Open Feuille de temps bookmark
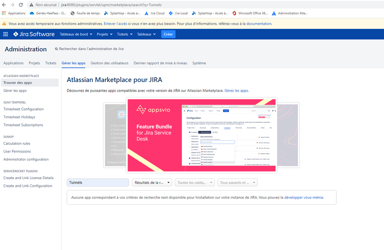The image size is (384, 250). click(x=85, y=13)
